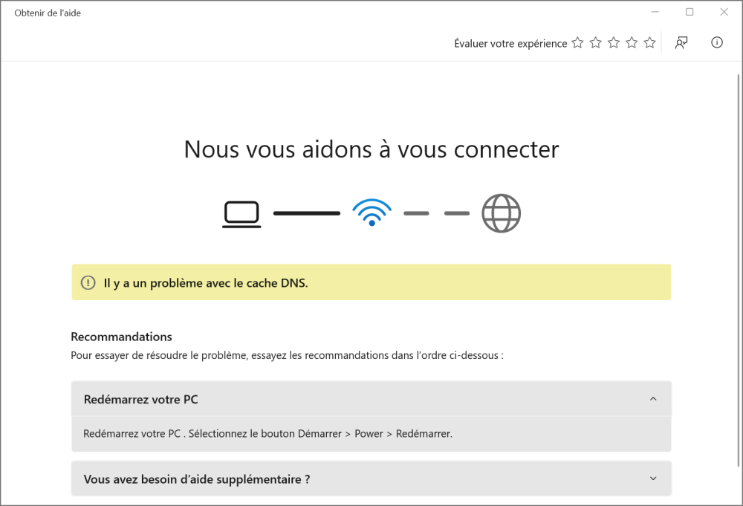Minimize the Obtenir de l'aide window
The height and width of the screenshot is (506, 743).
[655, 12]
